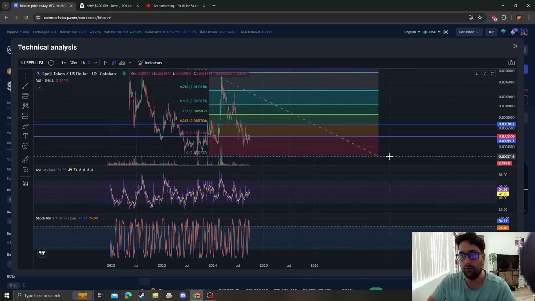Image resolution: width=535 pixels, height=301 pixels.
Task: Select the brush drawing tool
Action: tap(25, 126)
